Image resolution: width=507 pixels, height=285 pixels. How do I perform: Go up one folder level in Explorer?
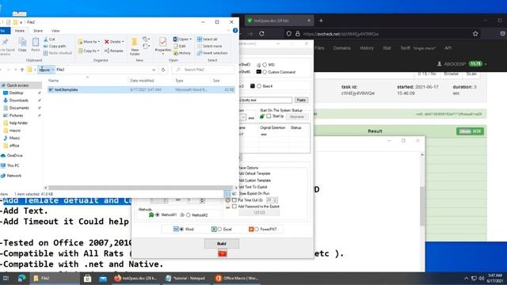pyautogui.click(x=22, y=70)
